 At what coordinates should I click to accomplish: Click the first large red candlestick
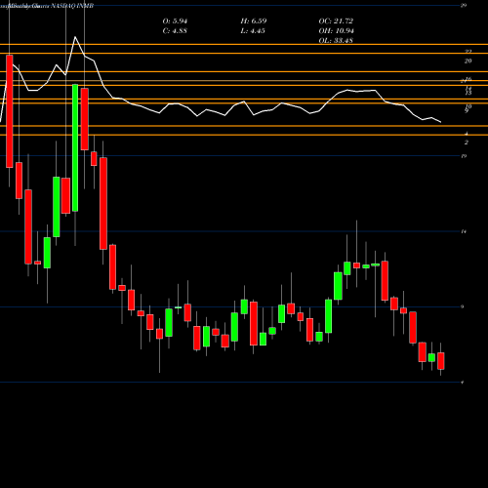pos(10,111)
